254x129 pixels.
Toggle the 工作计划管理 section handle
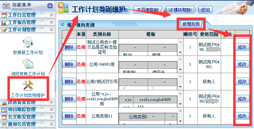[x=52, y=30]
